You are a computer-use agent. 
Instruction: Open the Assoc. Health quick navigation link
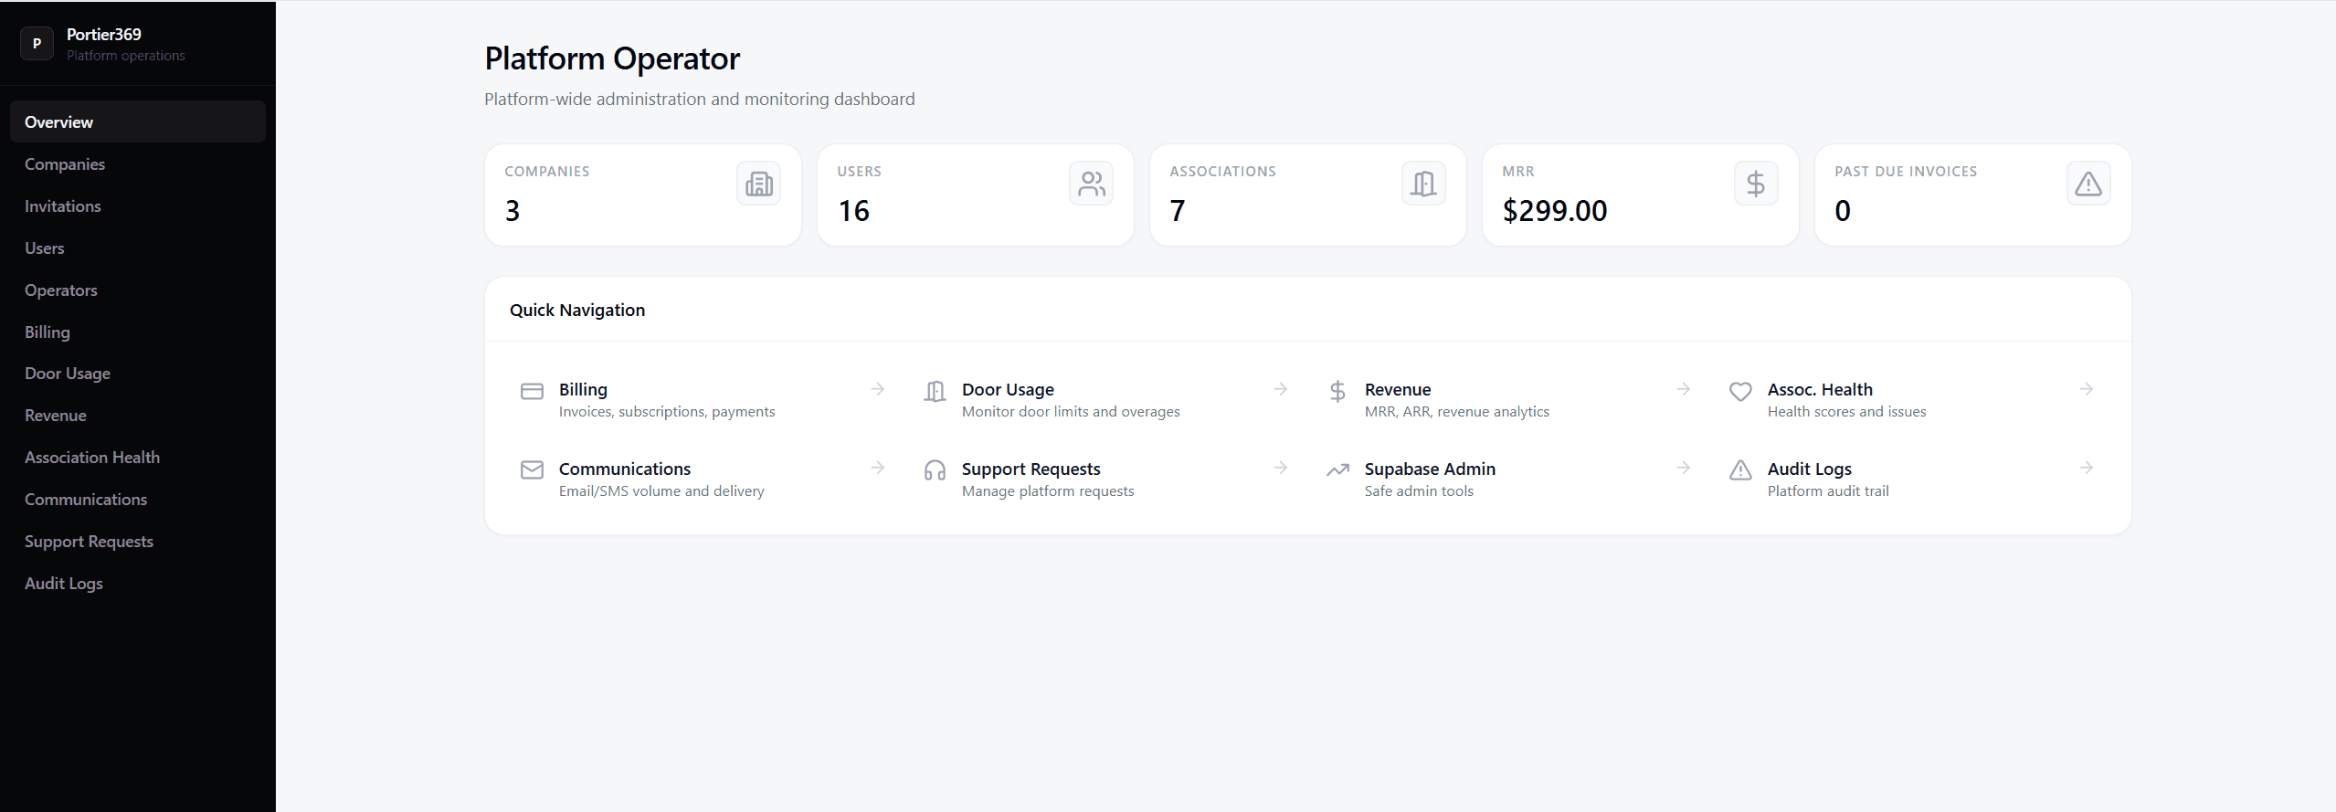tap(1912, 399)
